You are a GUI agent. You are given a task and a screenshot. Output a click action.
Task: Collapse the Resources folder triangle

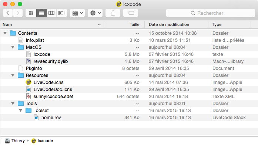tap(13, 75)
